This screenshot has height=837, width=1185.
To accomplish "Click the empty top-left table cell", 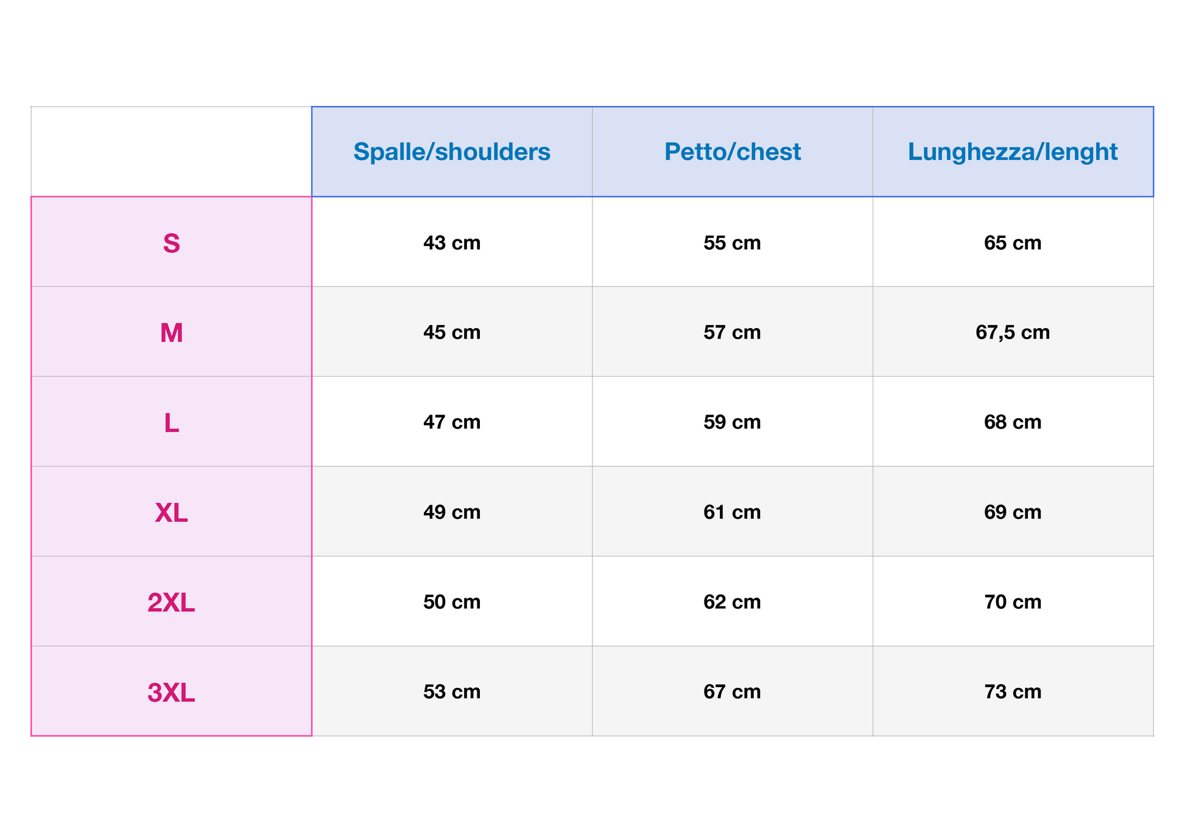I will 171,152.
